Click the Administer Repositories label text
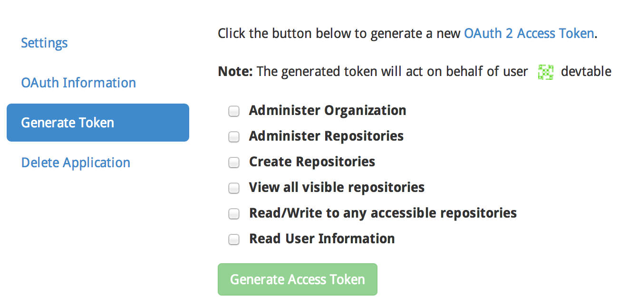The image size is (638, 306). (x=326, y=136)
